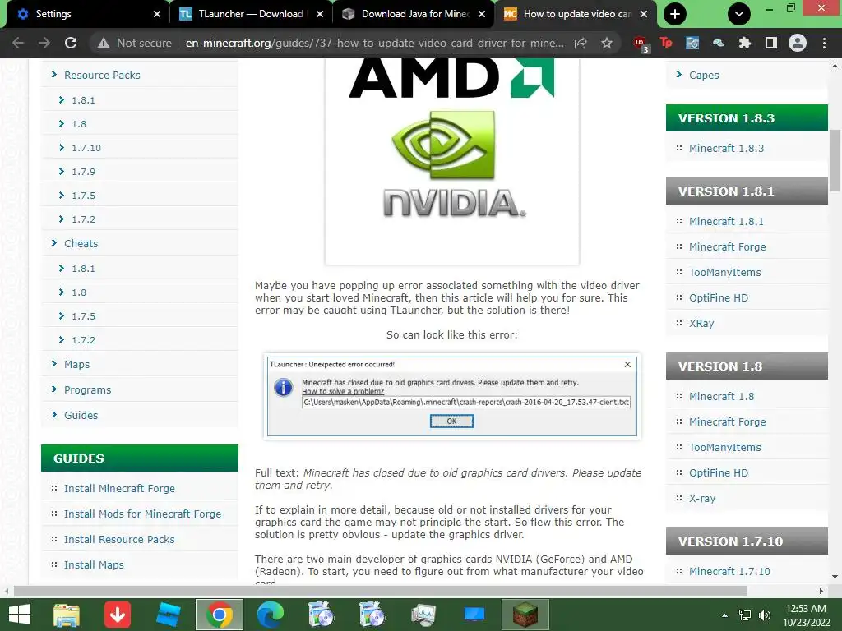Open the Minecraft 1.8.1 link
Image resolution: width=842 pixels, height=631 pixels.
point(726,221)
